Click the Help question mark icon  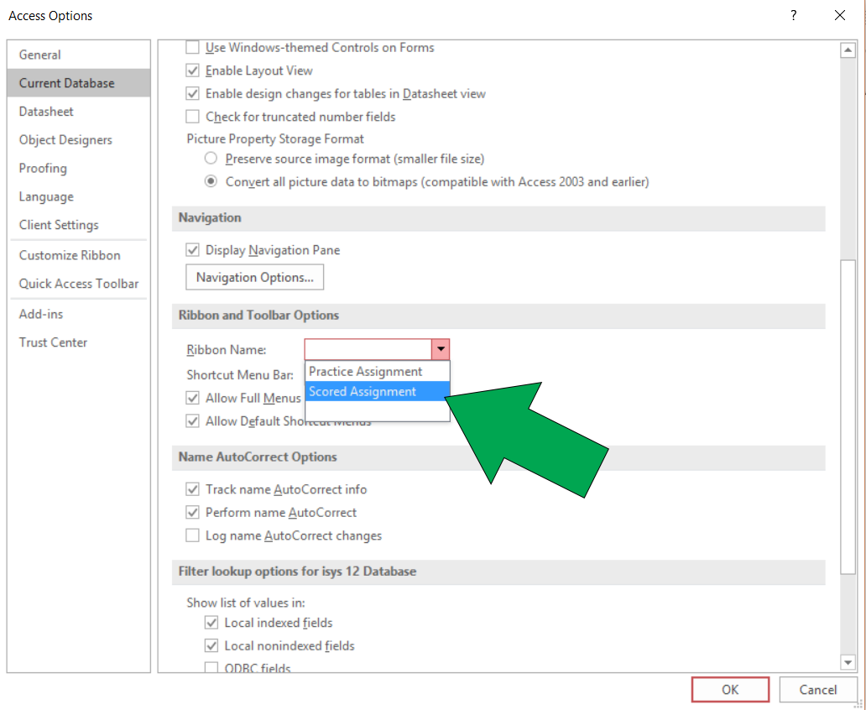(794, 15)
